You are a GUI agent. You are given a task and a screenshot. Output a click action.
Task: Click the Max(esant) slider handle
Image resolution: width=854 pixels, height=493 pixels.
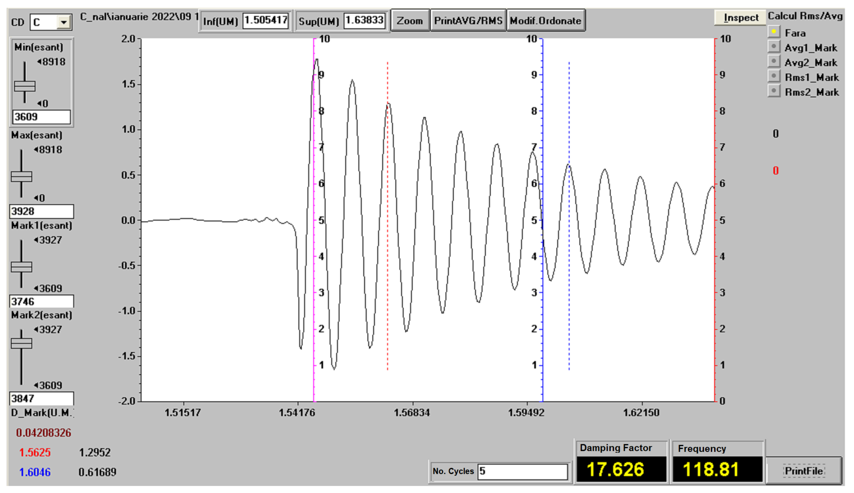tap(21, 176)
